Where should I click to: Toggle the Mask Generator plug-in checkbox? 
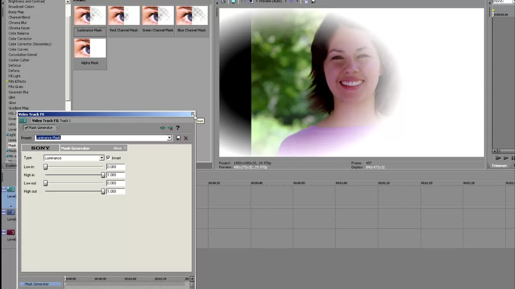(26, 128)
